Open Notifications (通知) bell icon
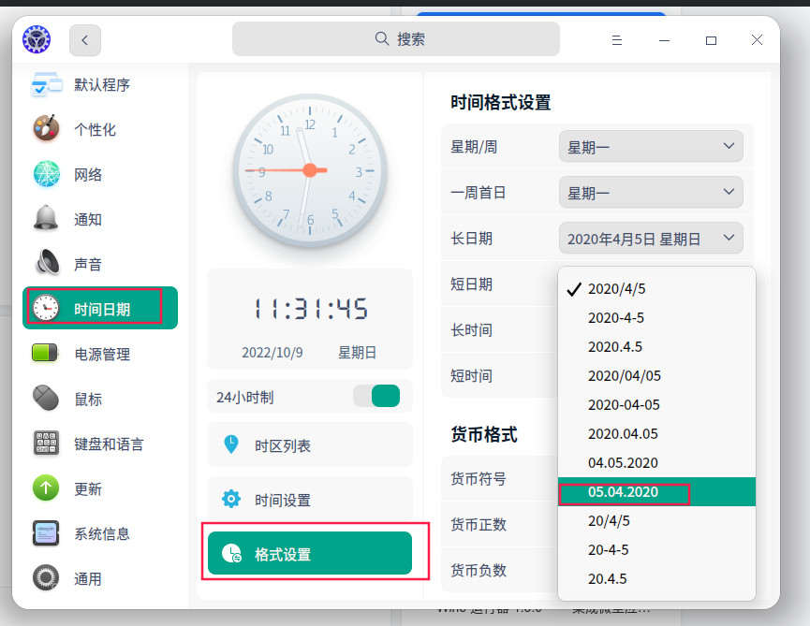This screenshot has height=626, width=810. 47,219
